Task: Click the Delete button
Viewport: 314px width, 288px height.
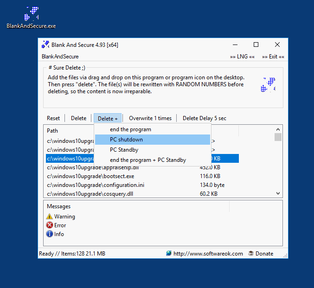Action: coord(79,118)
